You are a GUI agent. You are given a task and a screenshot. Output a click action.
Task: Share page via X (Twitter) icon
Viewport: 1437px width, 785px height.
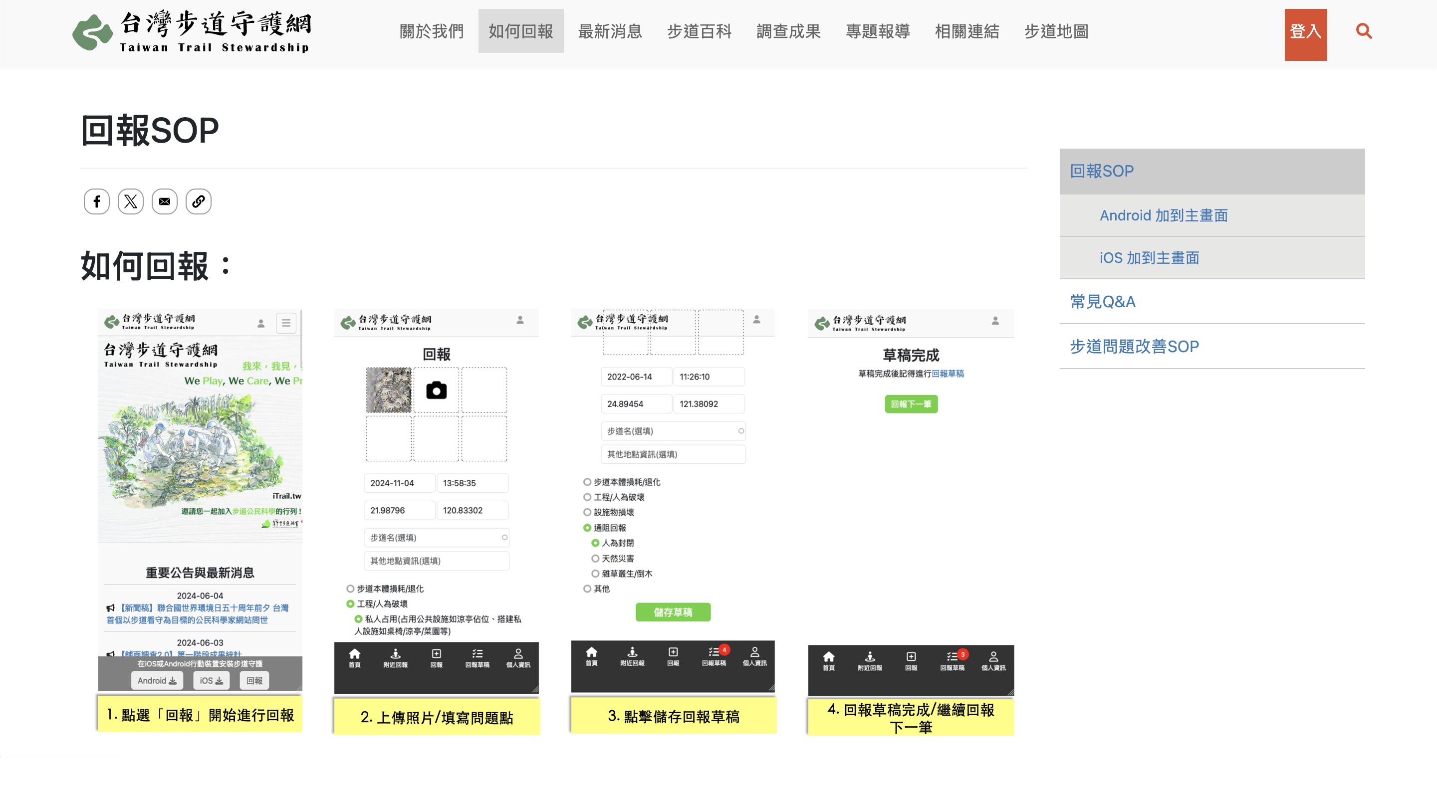(x=131, y=201)
